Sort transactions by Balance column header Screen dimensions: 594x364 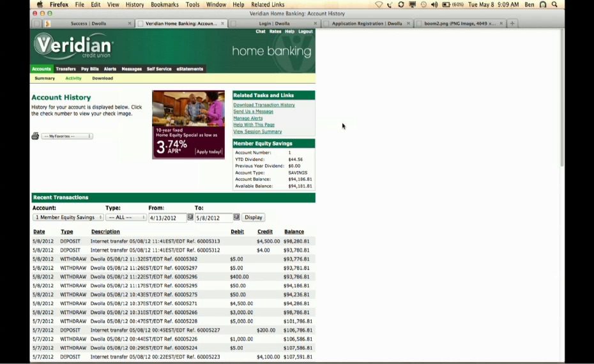[x=294, y=231]
